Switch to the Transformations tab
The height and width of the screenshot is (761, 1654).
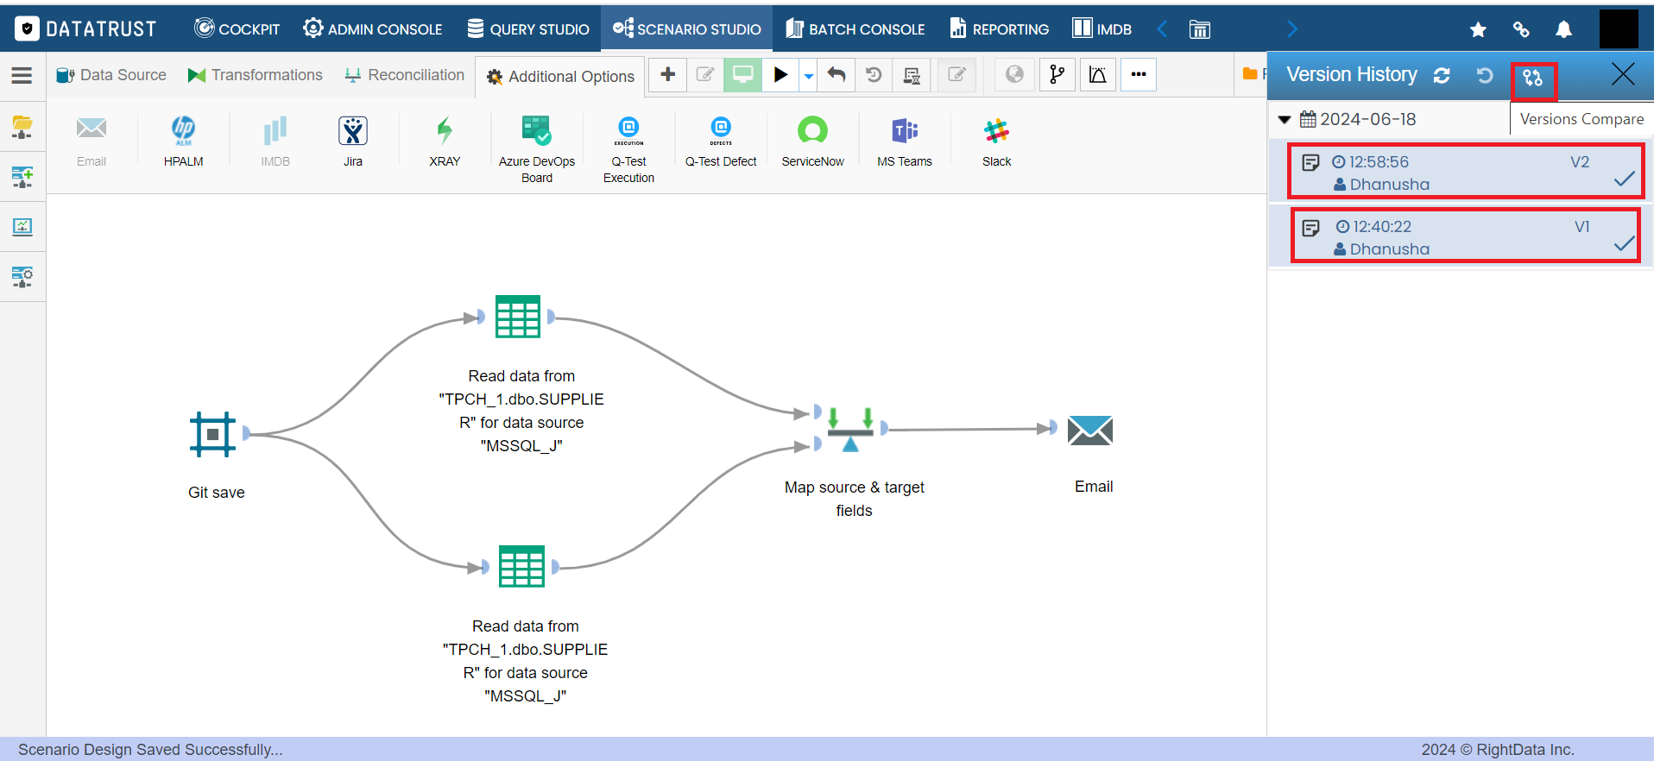coord(255,75)
